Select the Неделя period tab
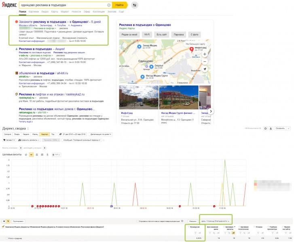 point(26,134)
